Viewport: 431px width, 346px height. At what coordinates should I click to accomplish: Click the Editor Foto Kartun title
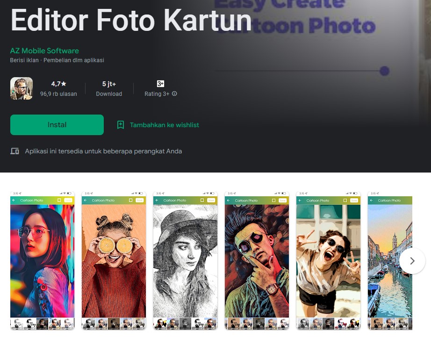click(x=131, y=20)
